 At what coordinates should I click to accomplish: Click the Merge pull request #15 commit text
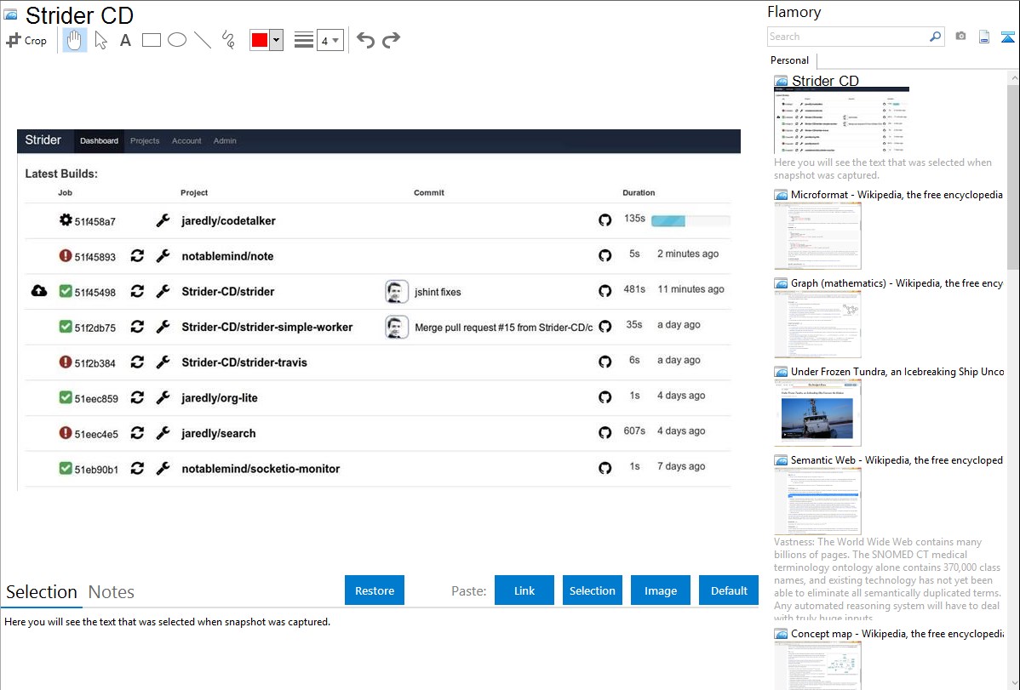coord(503,328)
